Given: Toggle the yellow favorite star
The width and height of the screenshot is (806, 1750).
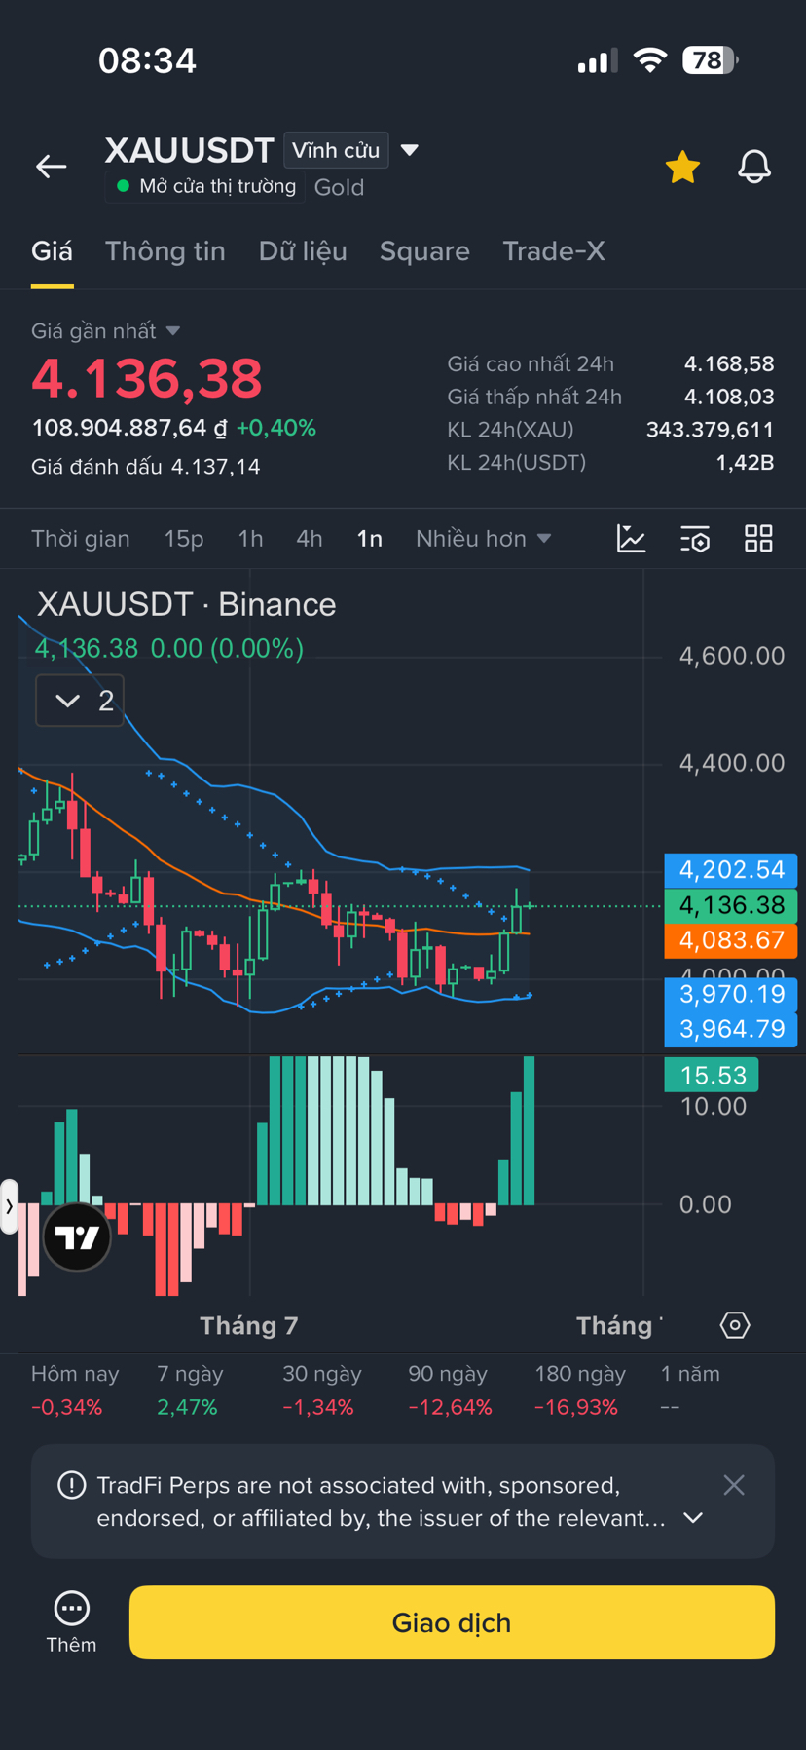Looking at the screenshot, I should point(682,167).
